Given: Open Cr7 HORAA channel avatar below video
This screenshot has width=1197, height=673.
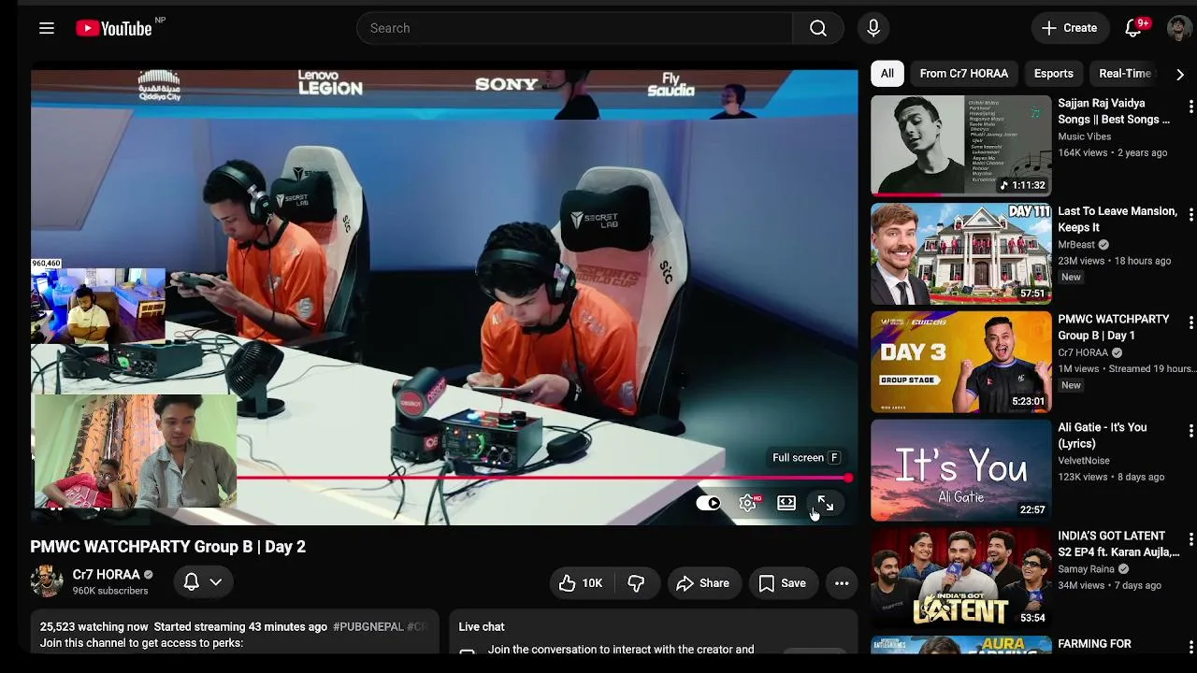Looking at the screenshot, I should click(x=47, y=581).
